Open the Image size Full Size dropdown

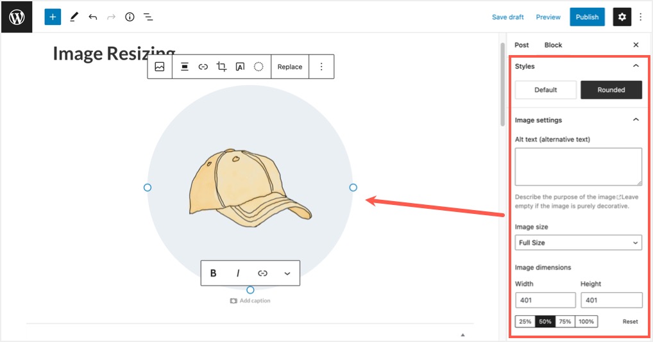tap(578, 243)
